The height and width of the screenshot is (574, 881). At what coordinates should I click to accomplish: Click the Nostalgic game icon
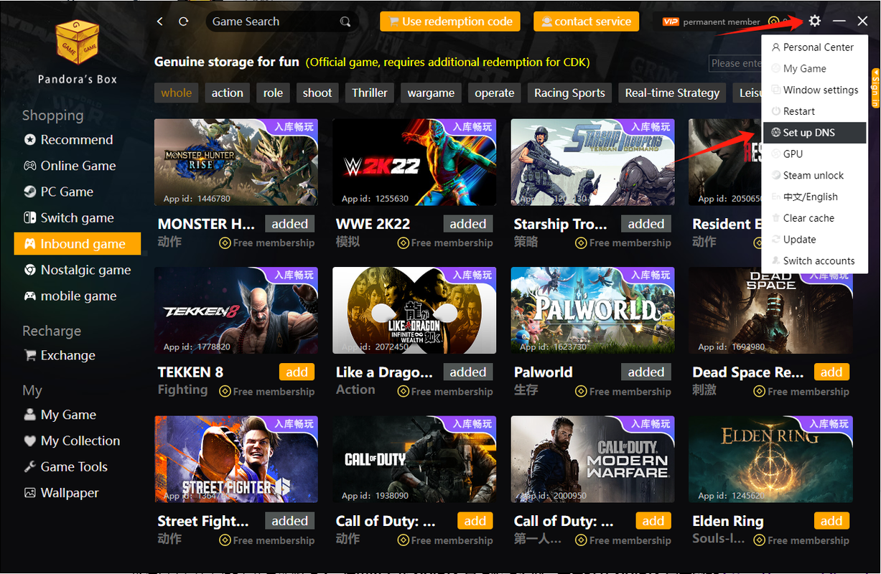pyautogui.click(x=29, y=270)
